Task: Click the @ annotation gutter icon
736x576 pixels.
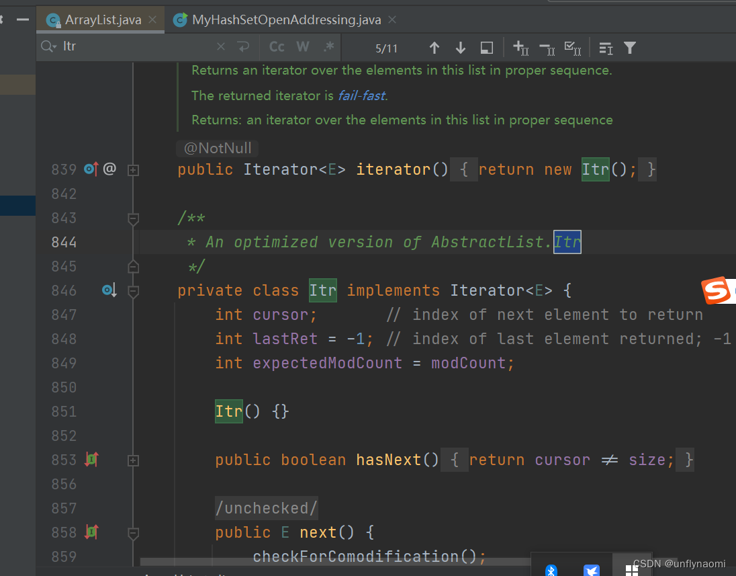Action: 109,169
